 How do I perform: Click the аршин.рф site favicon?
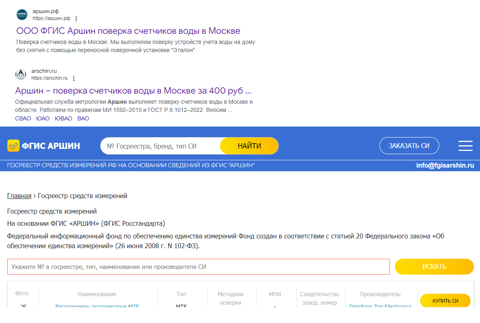click(x=22, y=15)
